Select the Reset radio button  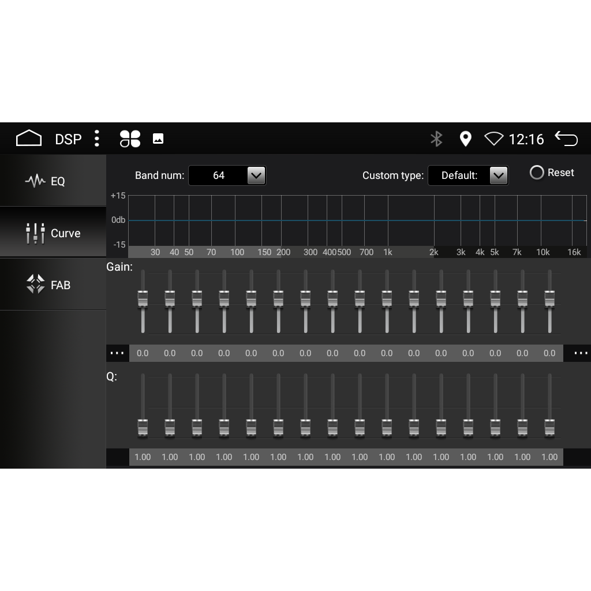(537, 173)
